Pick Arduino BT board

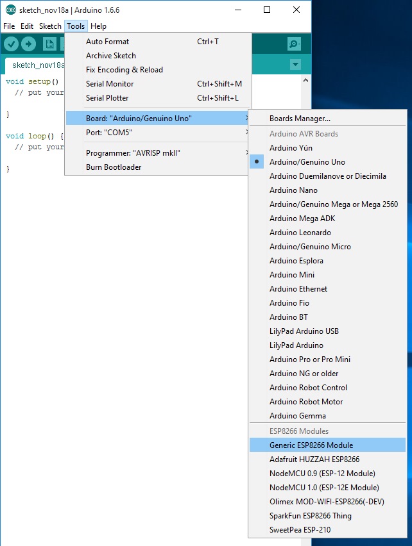(328, 317)
